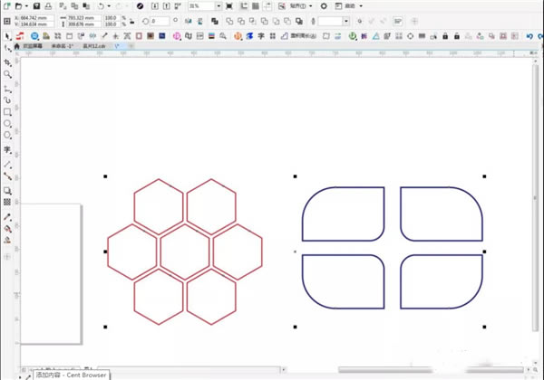The height and width of the screenshot is (380, 544).
Task: Click the Create boundary icon
Action: coord(299,21)
